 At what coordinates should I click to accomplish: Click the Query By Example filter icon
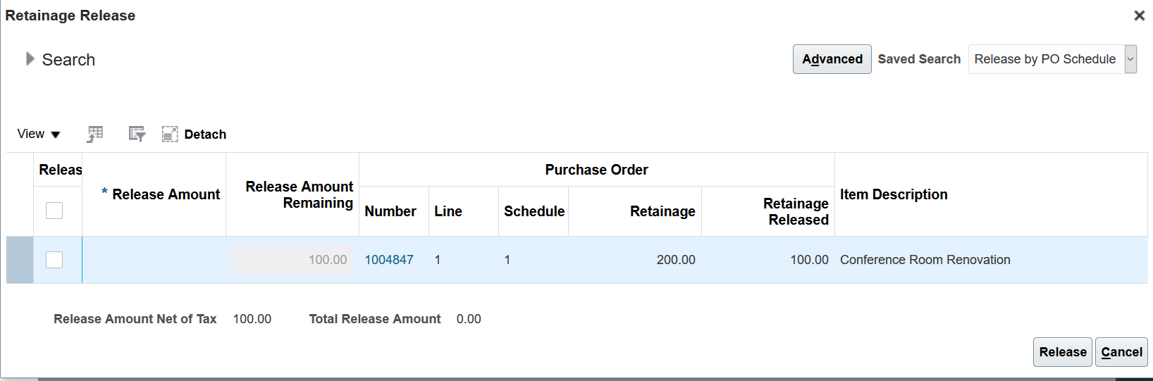pos(137,134)
